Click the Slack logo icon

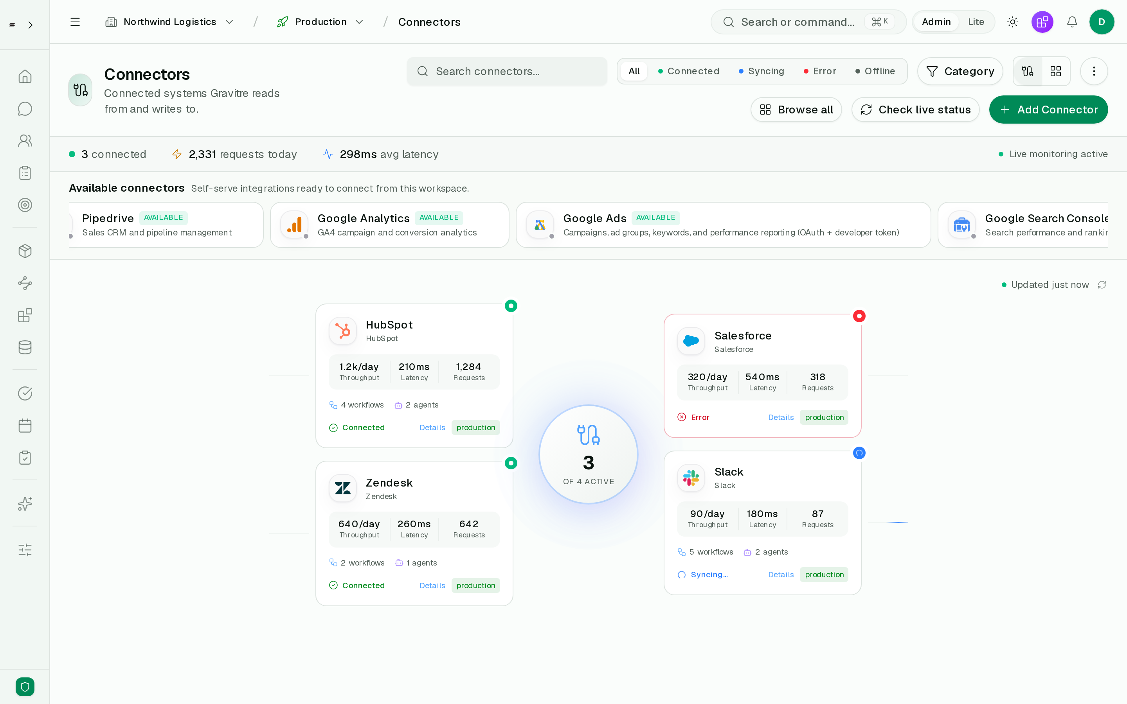pyautogui.click(x=691, y=478)
